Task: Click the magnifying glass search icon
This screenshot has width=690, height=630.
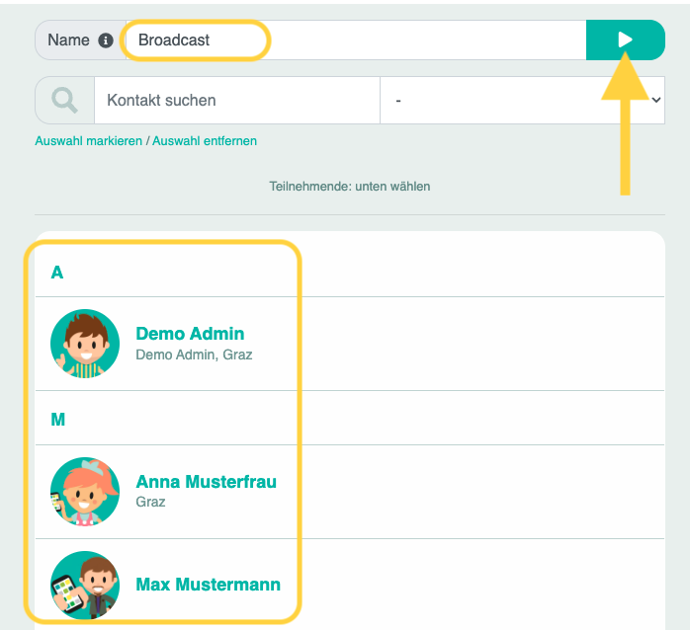Action: (x=64, y=101)
